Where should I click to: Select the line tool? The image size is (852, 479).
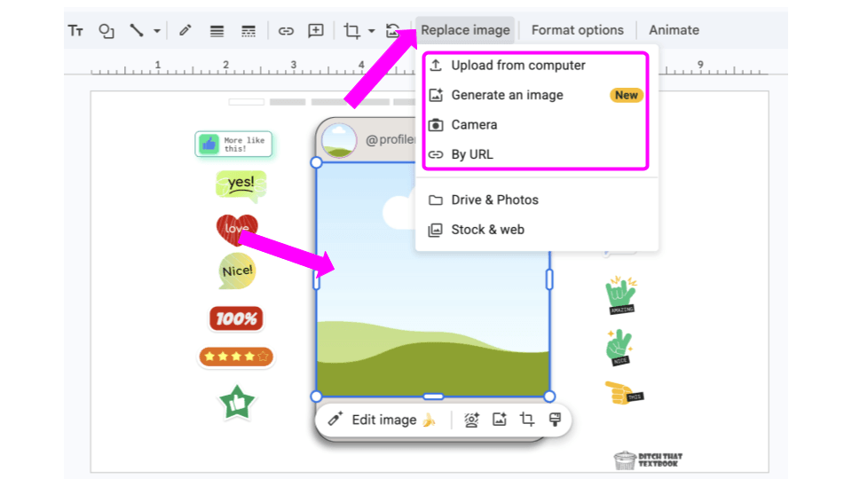[137, 30]
